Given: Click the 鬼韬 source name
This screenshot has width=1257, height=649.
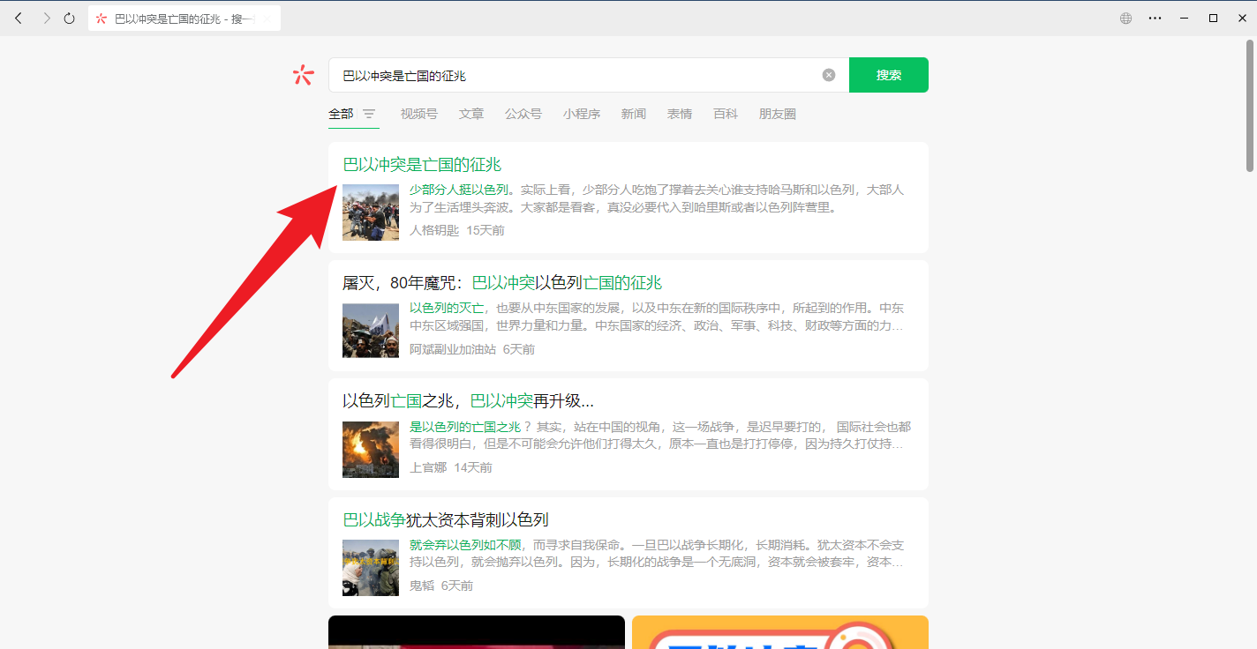Looking at the screenshot, I should tap(422, 586).
